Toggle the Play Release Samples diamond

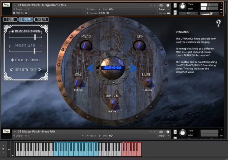point(13,60)
